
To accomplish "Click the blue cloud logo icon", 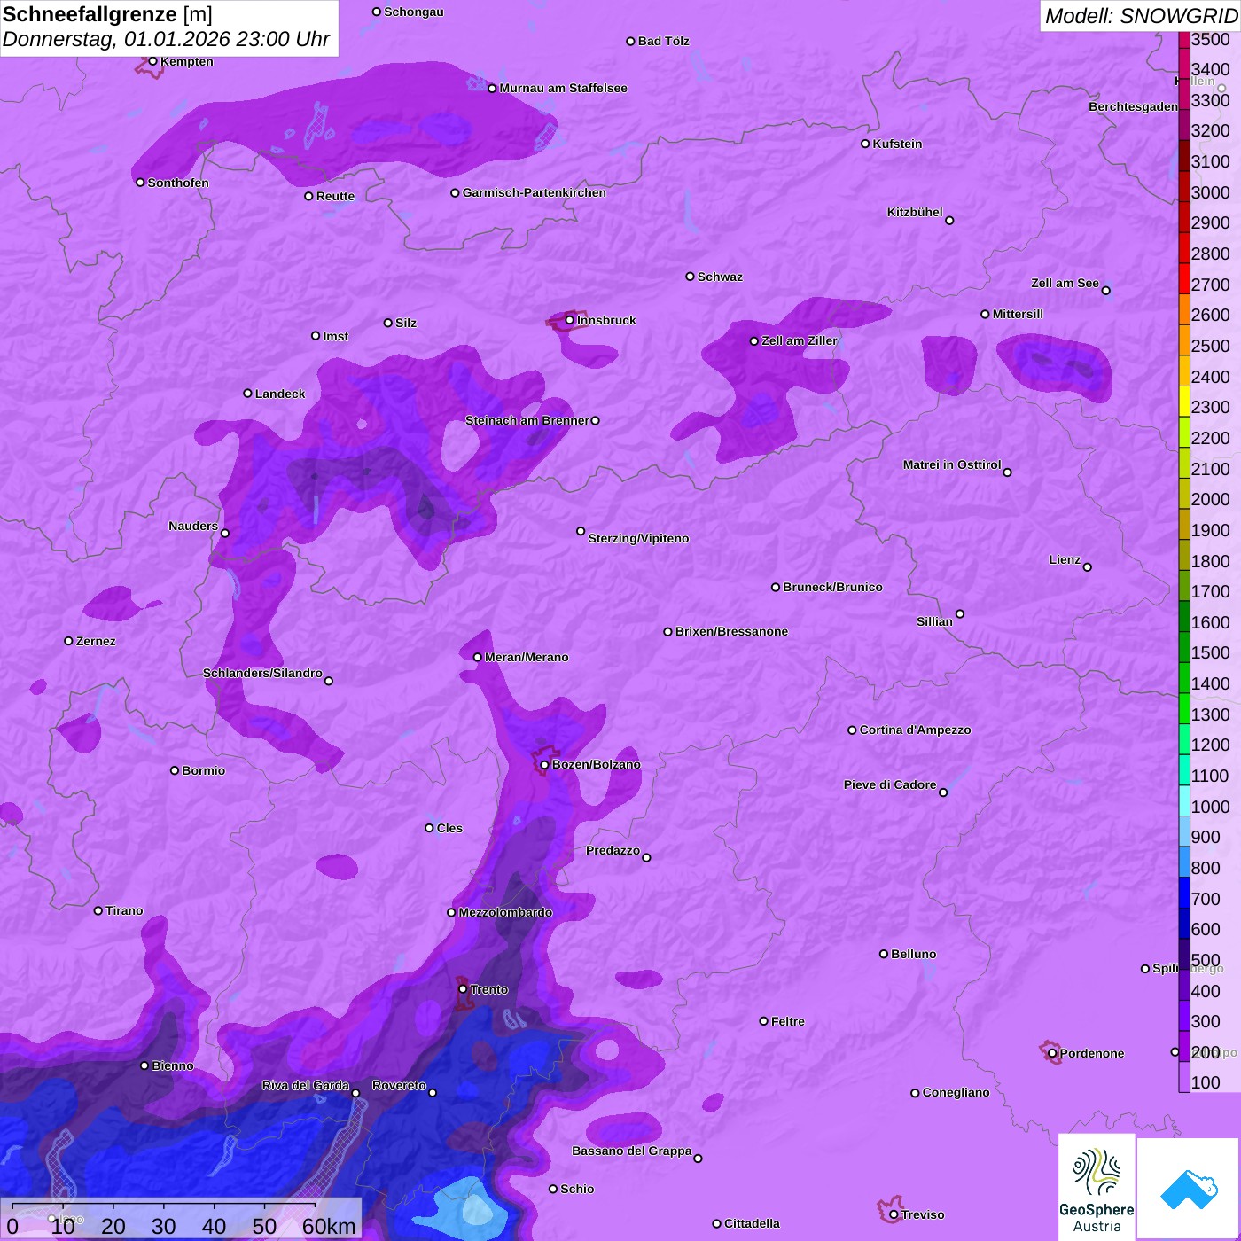I will [1188, 1189].
